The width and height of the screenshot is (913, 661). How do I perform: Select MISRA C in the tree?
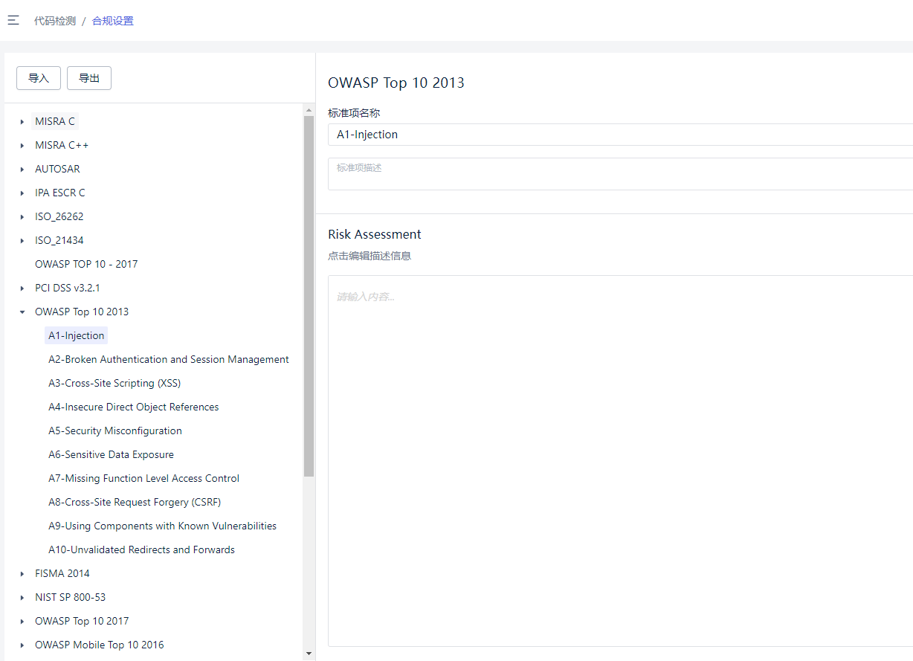[x=55, y=121]
